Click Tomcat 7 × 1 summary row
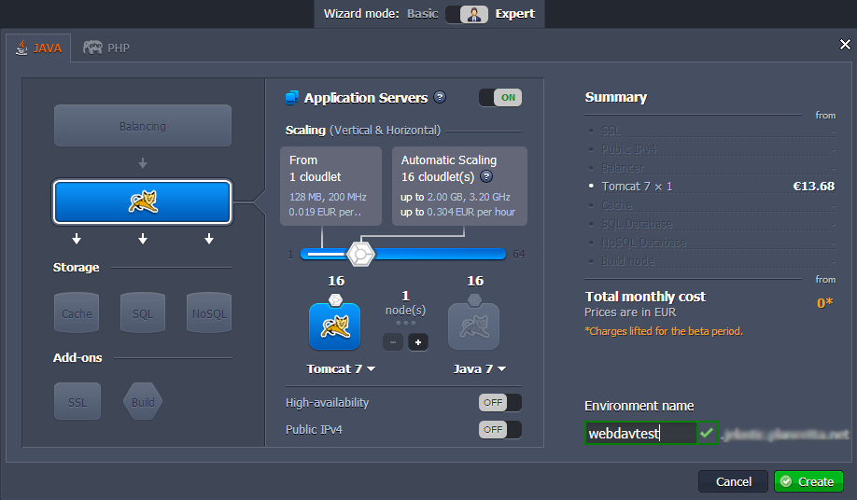This screenshot has width=857, height=500. (x=712, y=187)
